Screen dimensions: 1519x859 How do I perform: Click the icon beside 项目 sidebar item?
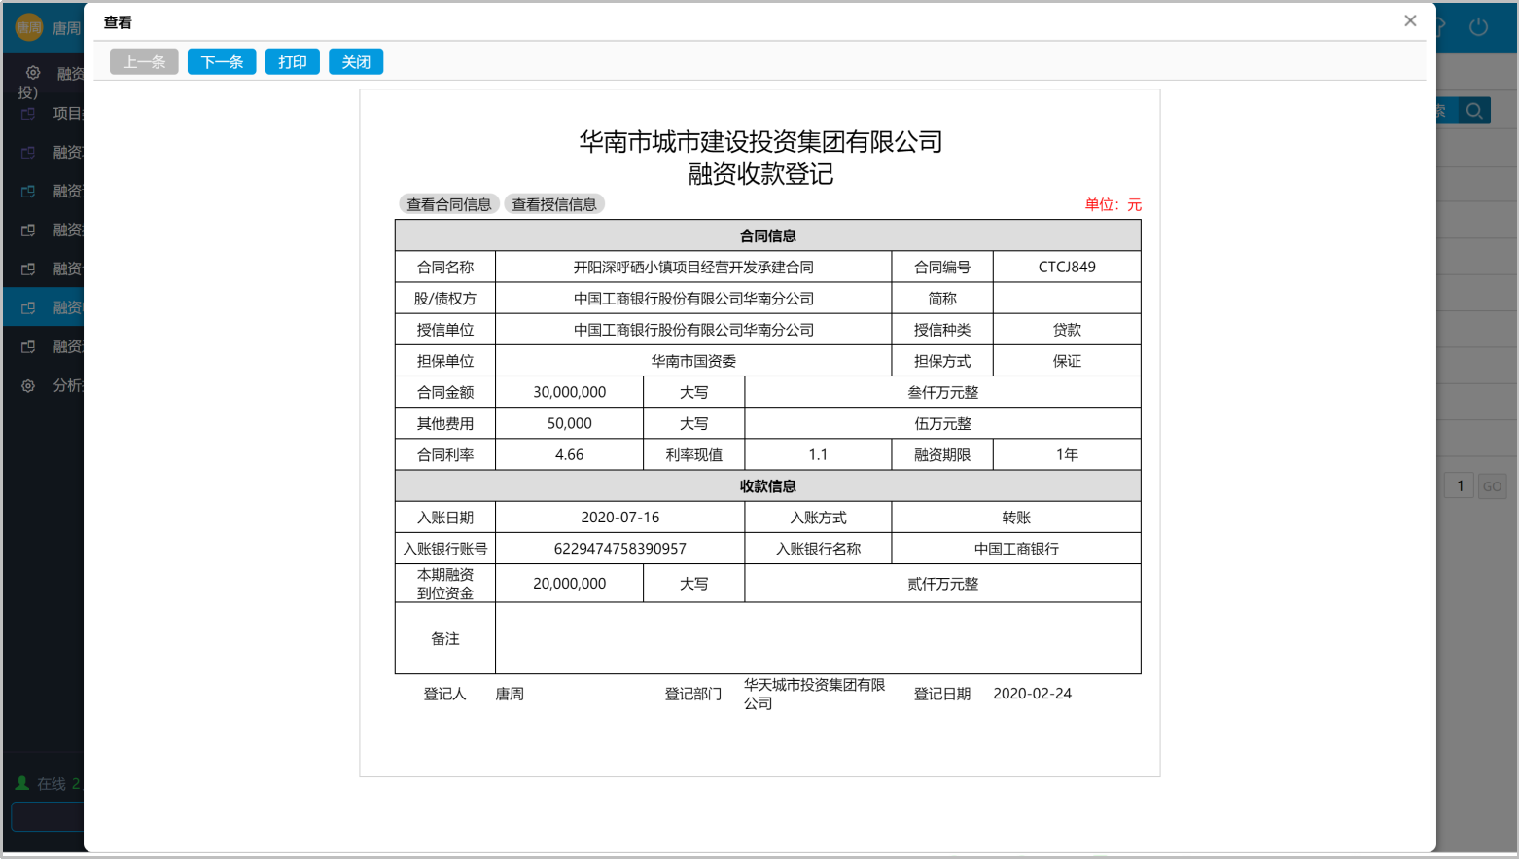click(x=28, y=114)
